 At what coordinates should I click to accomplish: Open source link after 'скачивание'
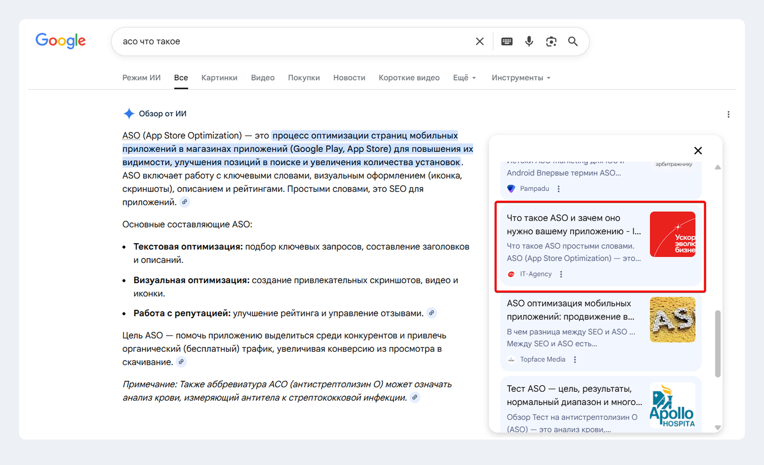181,362
